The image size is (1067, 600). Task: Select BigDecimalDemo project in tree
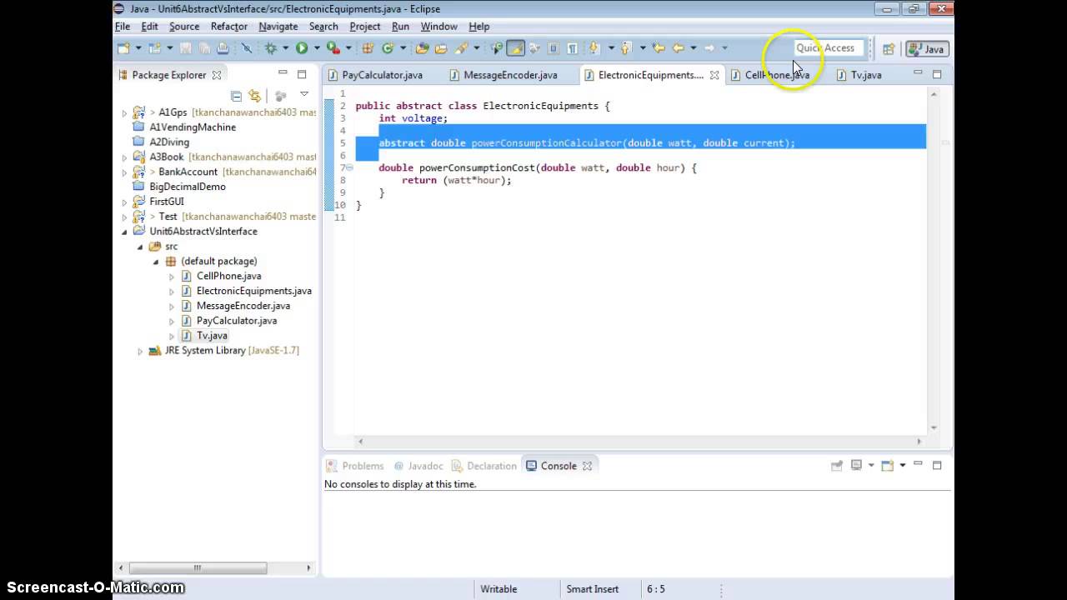pos(188,187)
